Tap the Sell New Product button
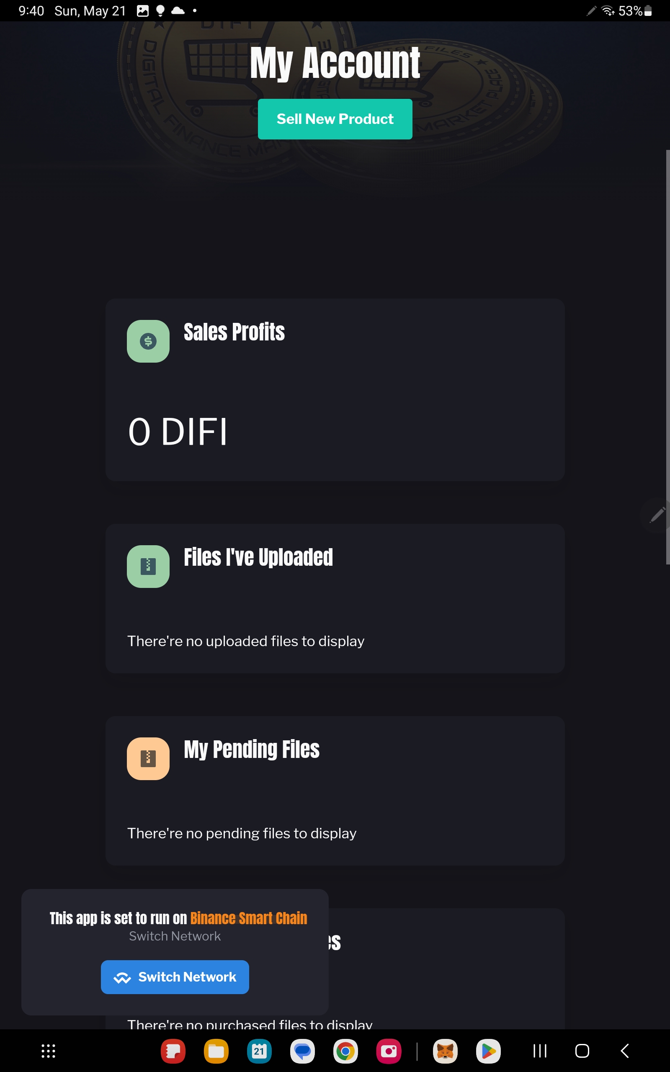 click(335, 119)
